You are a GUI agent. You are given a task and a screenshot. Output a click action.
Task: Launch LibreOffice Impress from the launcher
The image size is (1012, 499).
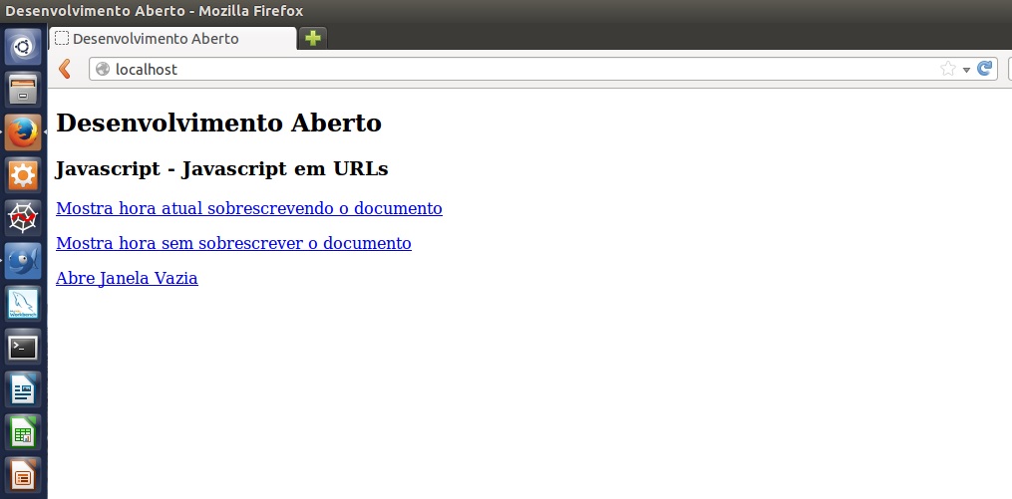coord(23,474)
